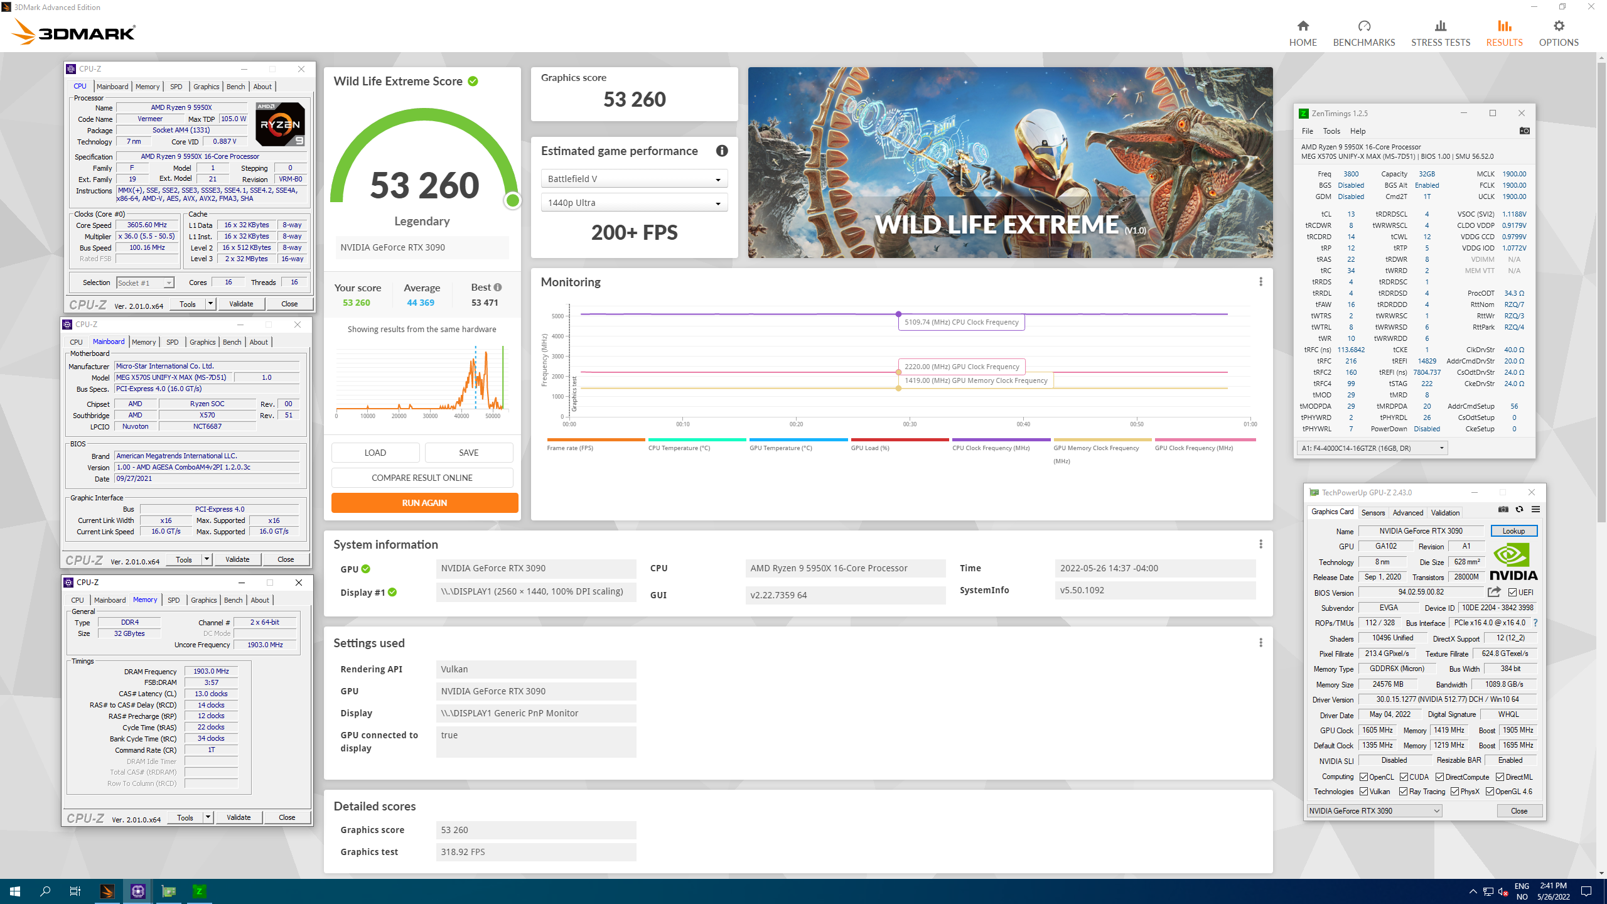Click GPU-Z BIOS share/export icon
Screen dimensions: 1607x904
point(1494,592)
